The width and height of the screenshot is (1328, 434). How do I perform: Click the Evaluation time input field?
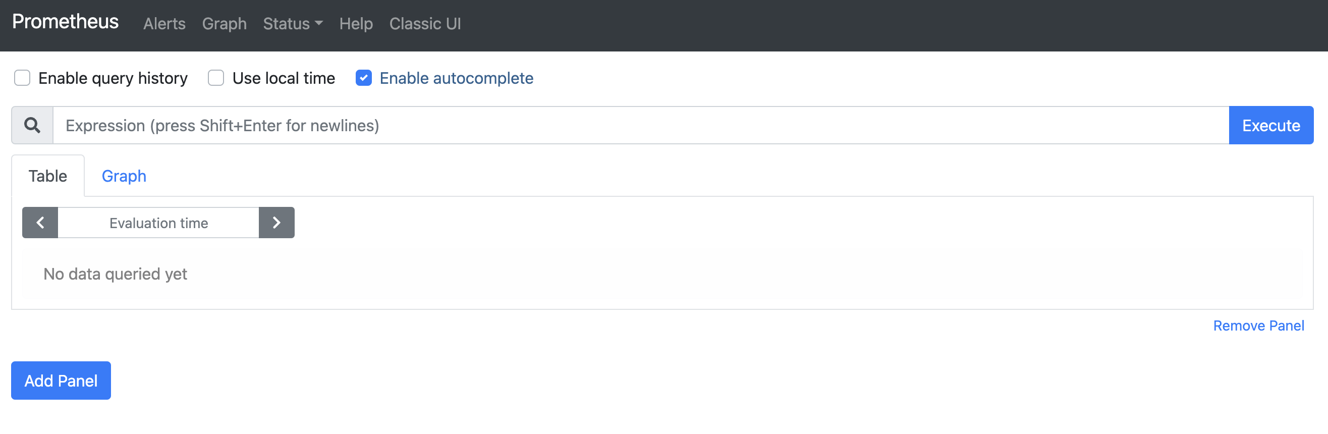pos(158,222)
